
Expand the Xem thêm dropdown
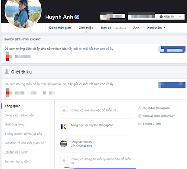tap(156, 28)
